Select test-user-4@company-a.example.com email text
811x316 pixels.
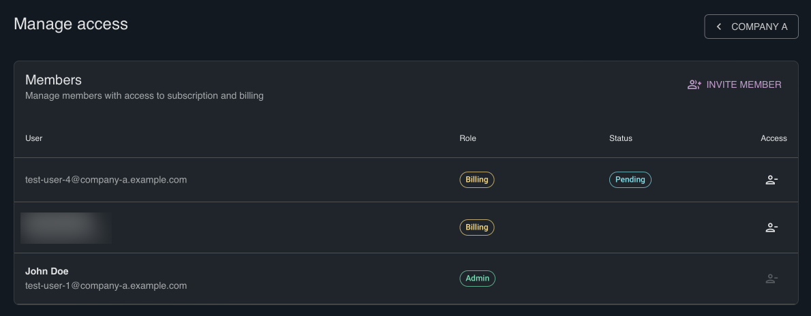pos(106,180)
